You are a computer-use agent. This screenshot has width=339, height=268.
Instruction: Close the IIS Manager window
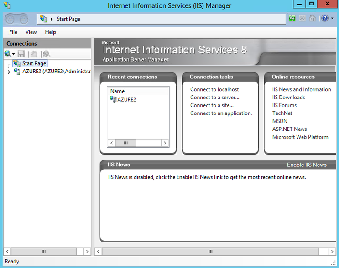click(x=327, y=4)
